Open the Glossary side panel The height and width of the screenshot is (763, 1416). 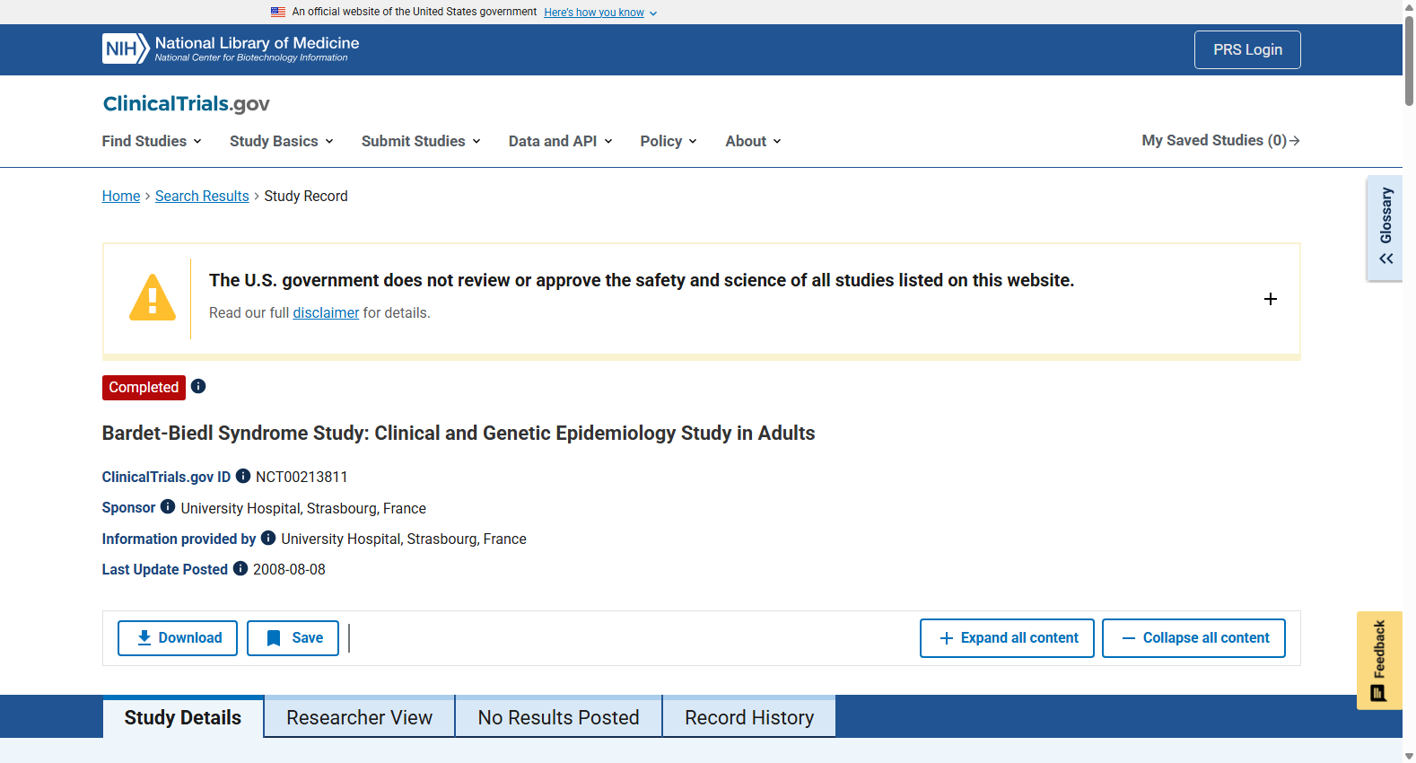pos(1385,228)
